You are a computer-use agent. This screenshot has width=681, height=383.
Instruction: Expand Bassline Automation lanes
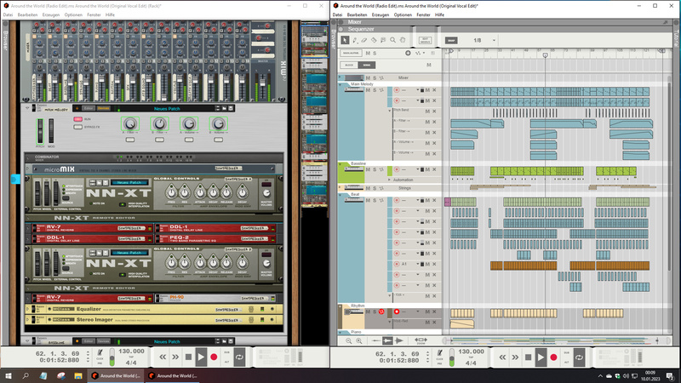(x=390, y=180)
